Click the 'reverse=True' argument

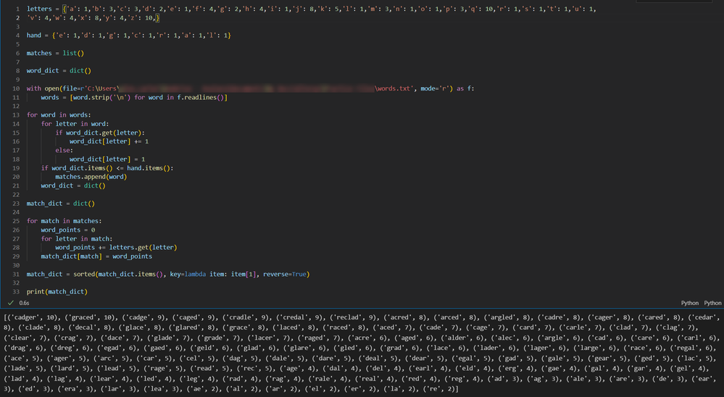[x=285, y=275]
